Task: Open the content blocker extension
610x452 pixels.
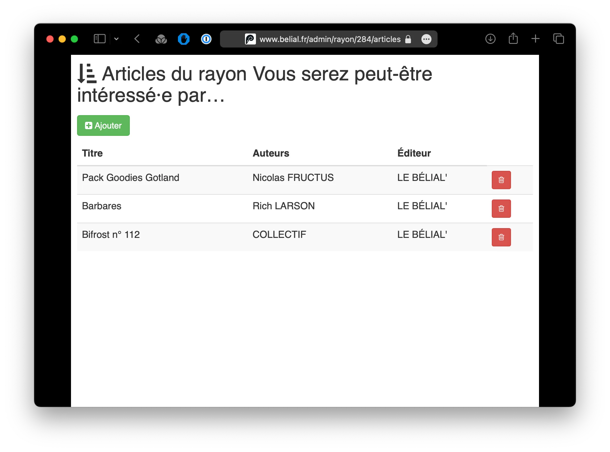Action: click(x=183, y=39)
